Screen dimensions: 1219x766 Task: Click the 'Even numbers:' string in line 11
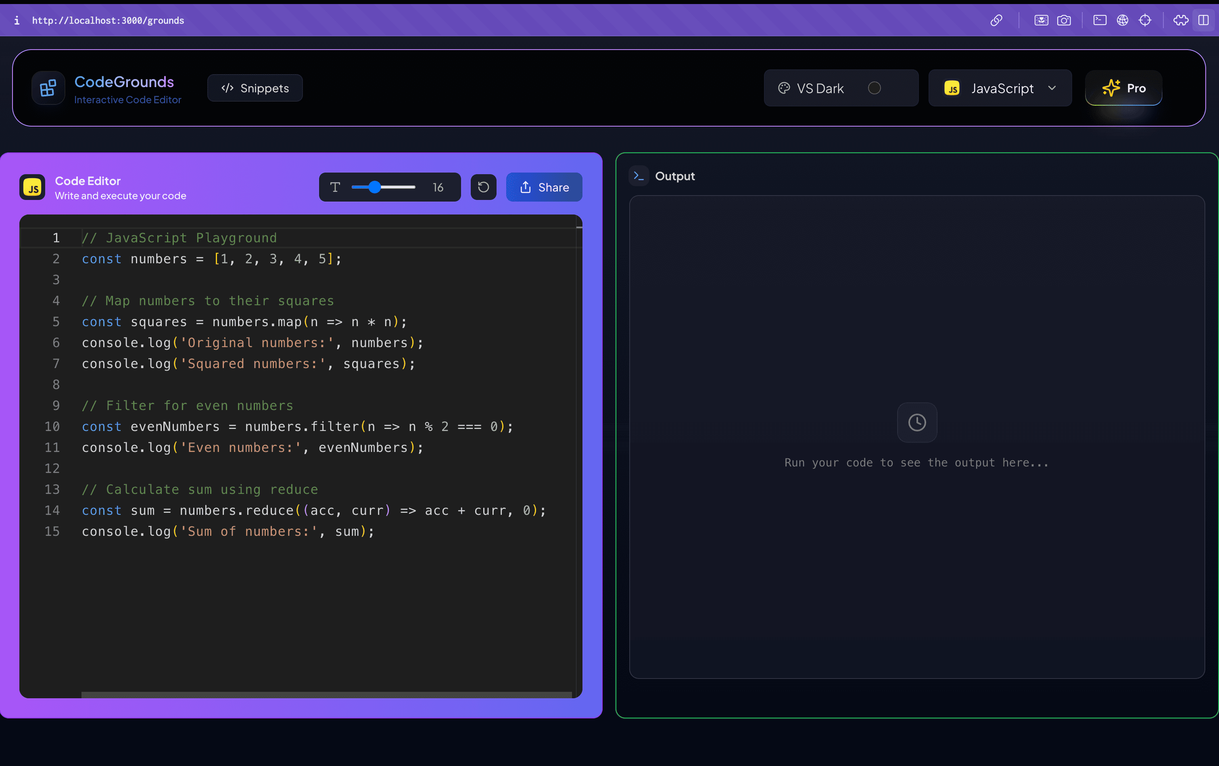coord(241,448)
